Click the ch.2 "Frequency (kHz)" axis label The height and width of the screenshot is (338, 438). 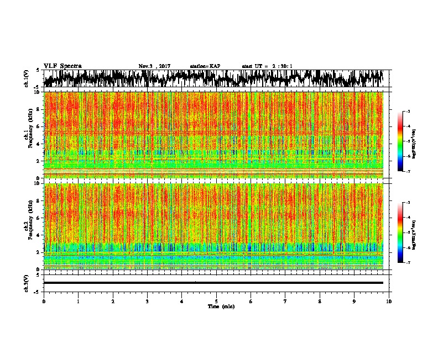click(x=30, y=220)
